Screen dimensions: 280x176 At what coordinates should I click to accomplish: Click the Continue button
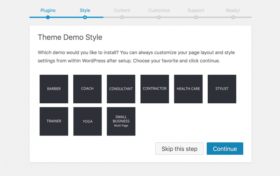(225, 149)
